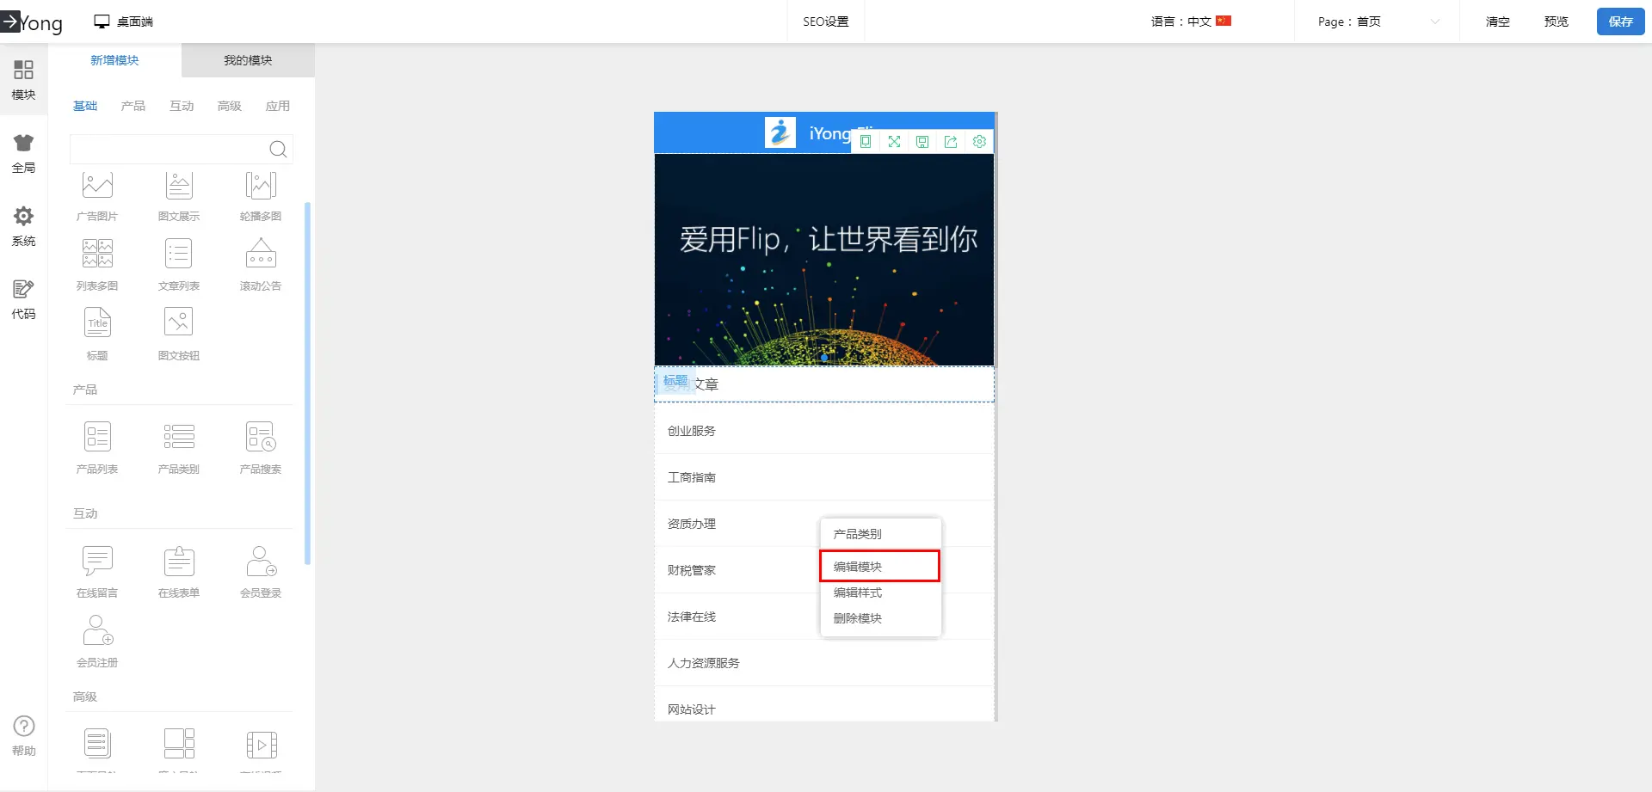This screenshot has height=792, width=1652.
Task: Choose 删除模块 from the context menu
Action: pyautogui.click(x=858, y=618)
